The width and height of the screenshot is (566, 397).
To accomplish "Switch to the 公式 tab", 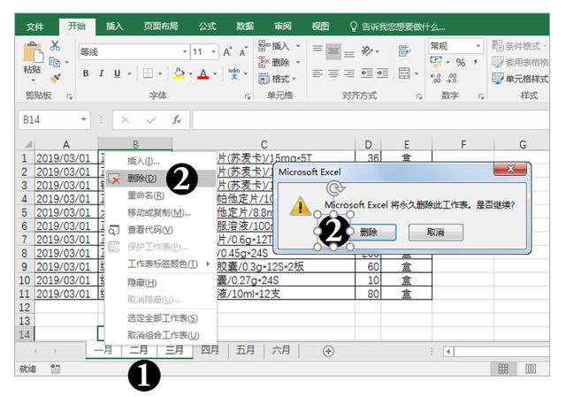I will point(207,27).
